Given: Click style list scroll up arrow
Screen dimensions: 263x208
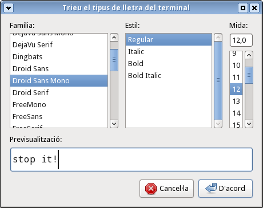Looking at the screenshot, I should click(x=218, y=38).
